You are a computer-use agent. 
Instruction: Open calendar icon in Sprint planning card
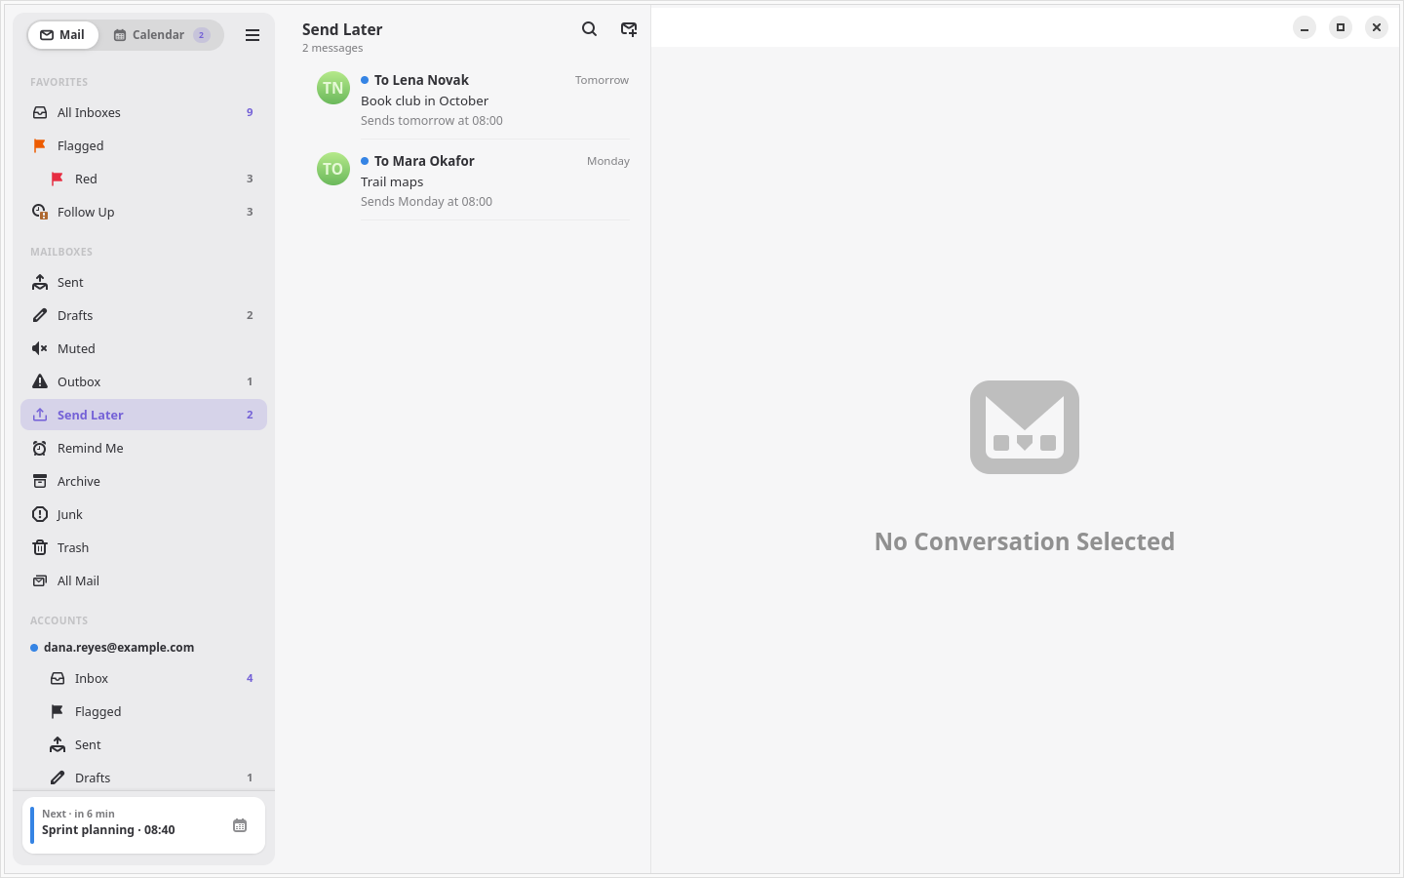240,825
